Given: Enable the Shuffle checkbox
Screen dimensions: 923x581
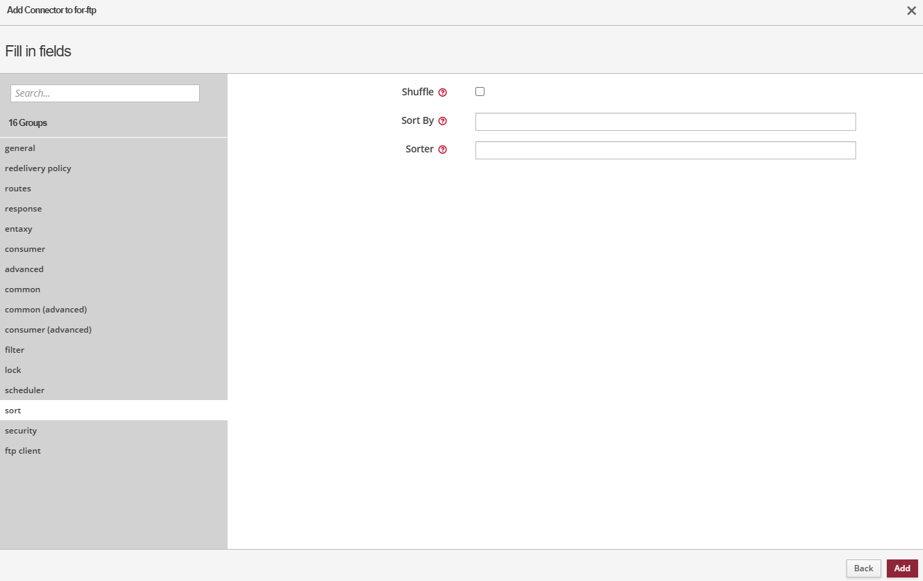Looking at the screenshot, I should click(x=480, y=92).
